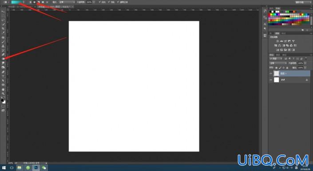Add a Brightness/Contrast adjustment
The width and height of the screenshot is (313, 171).
(277, 41)
